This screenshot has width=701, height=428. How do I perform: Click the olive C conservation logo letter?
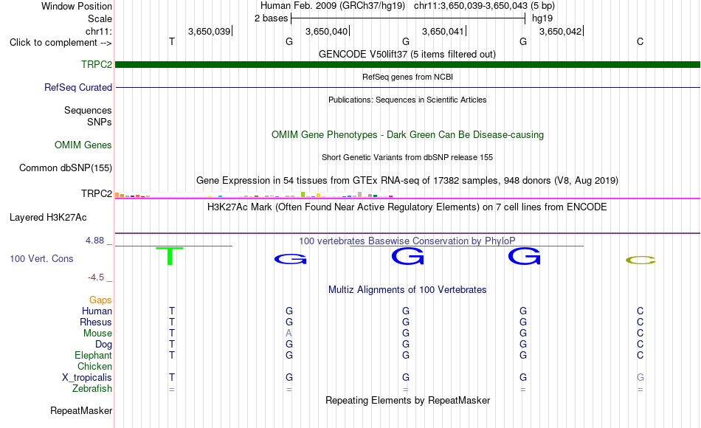point(640,260)
